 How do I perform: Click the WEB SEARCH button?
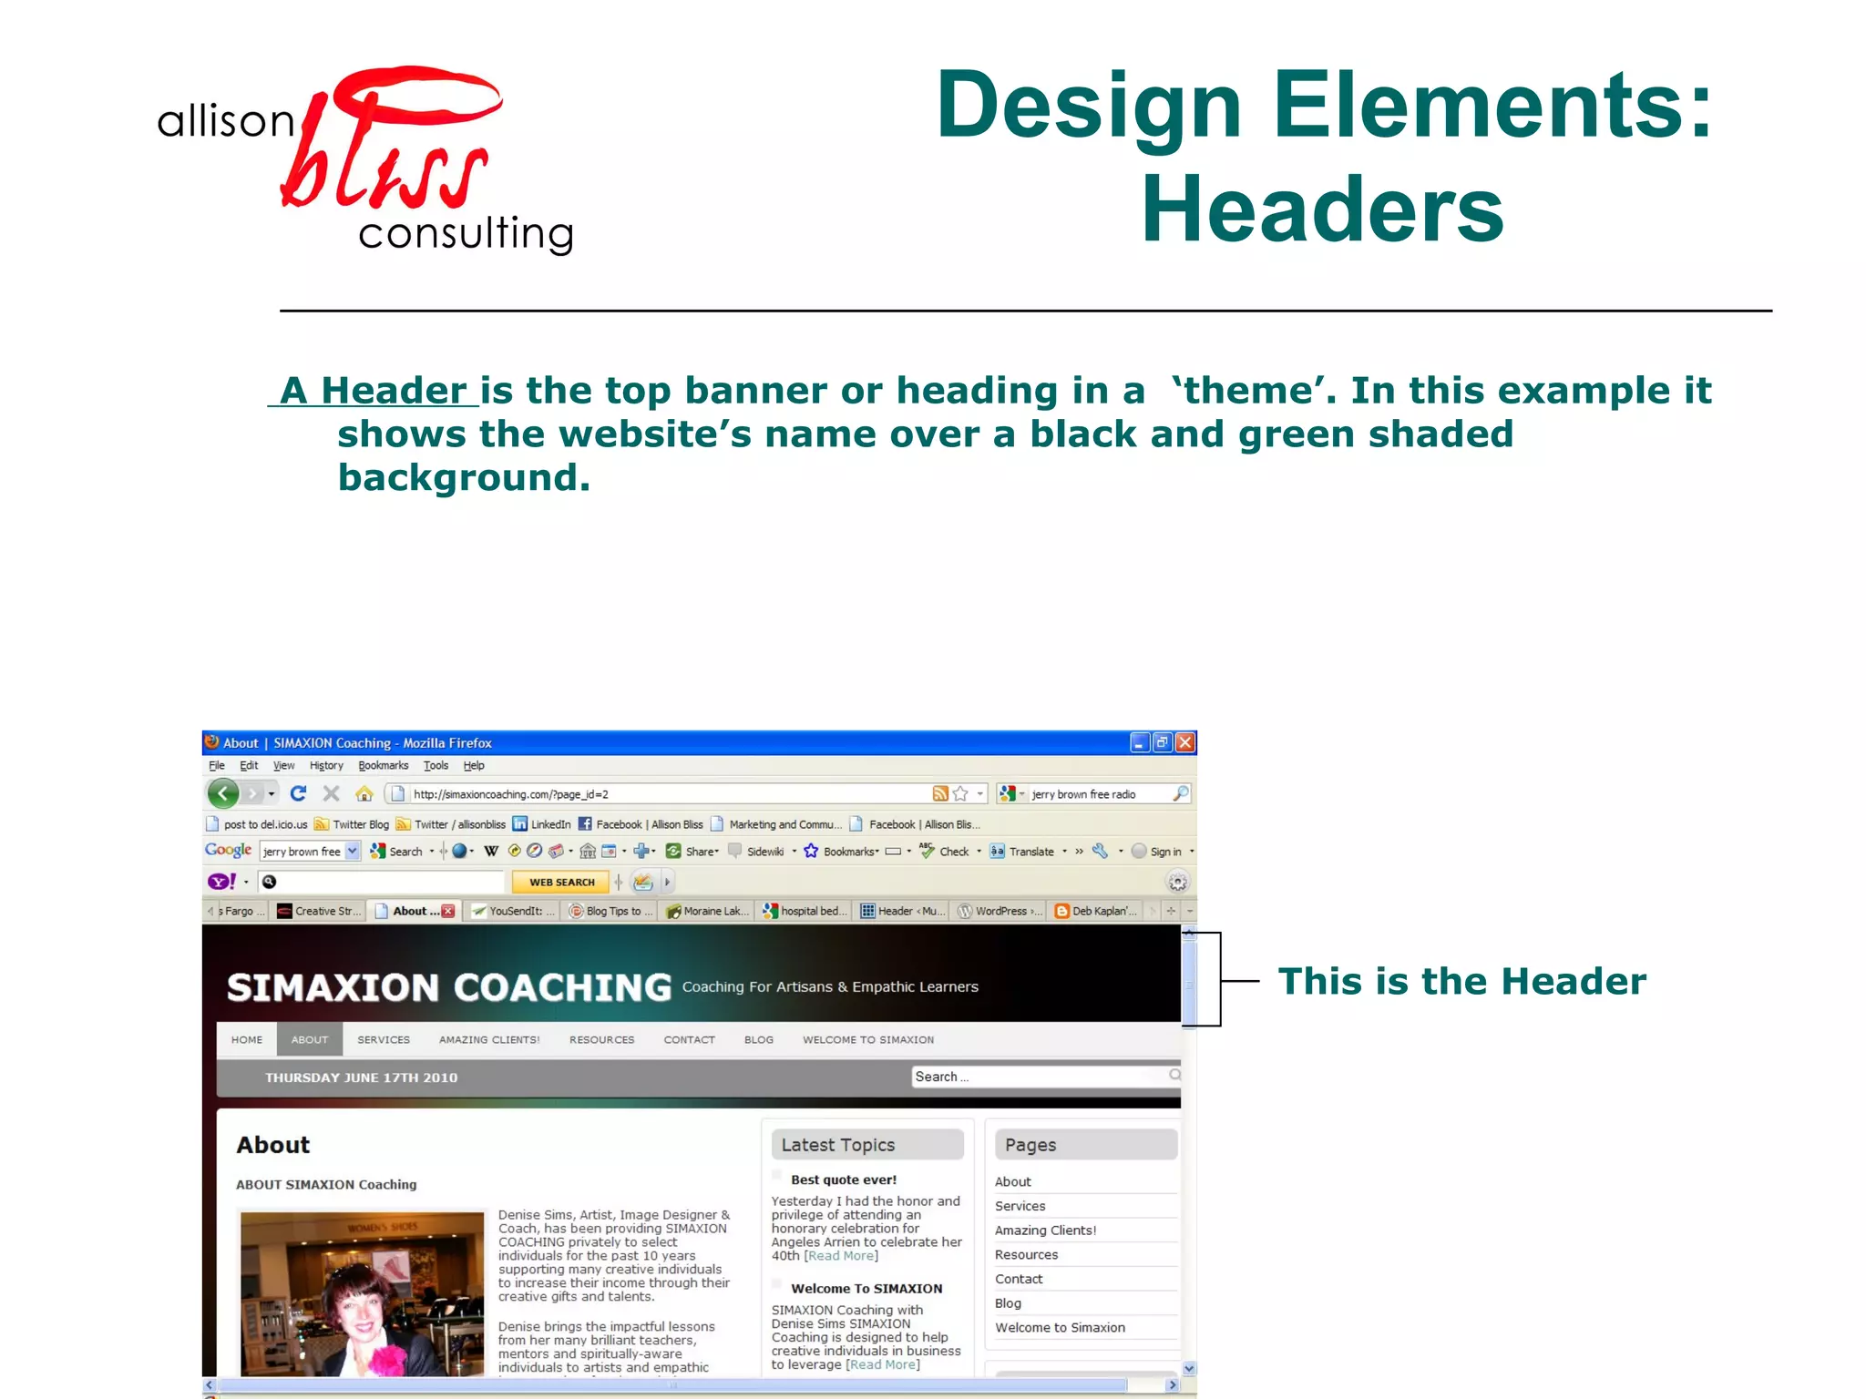(x=561, y=882)
